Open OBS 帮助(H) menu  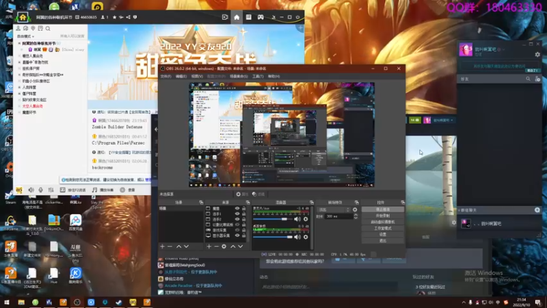pos(274,77)
